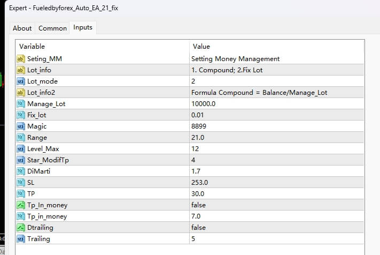Click the integer icon beside Trailing
This screenshot has height=255, width=380.
(21, 239)
